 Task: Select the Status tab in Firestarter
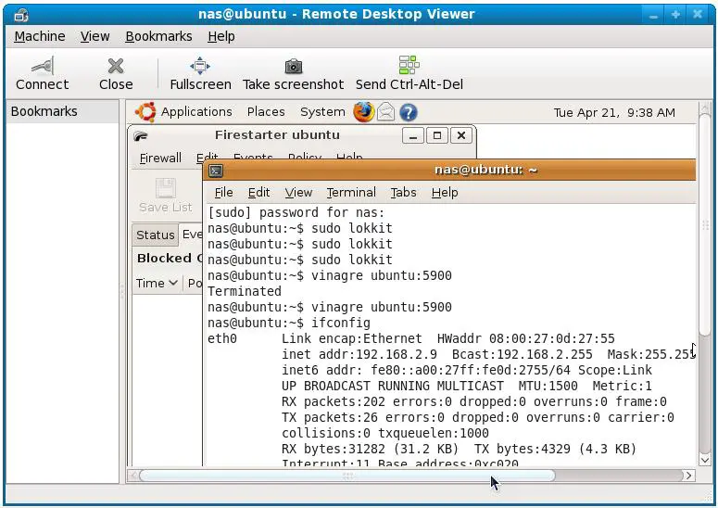155,235
